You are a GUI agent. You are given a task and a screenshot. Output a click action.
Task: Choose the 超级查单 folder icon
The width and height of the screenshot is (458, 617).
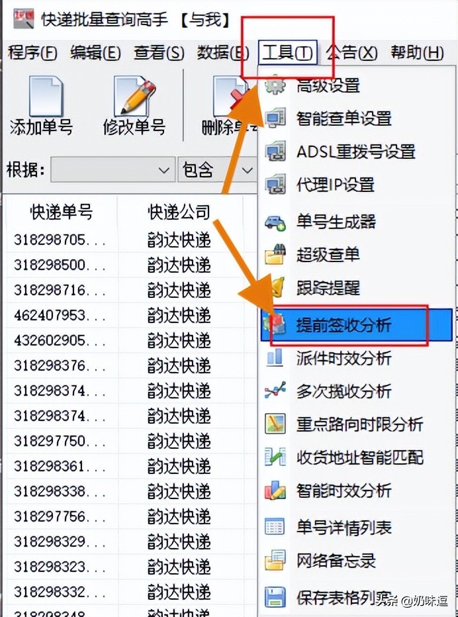275,255
